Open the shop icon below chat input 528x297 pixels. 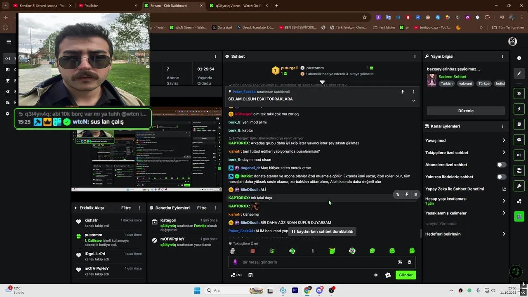pyautogui.click(x=250, y=275)
